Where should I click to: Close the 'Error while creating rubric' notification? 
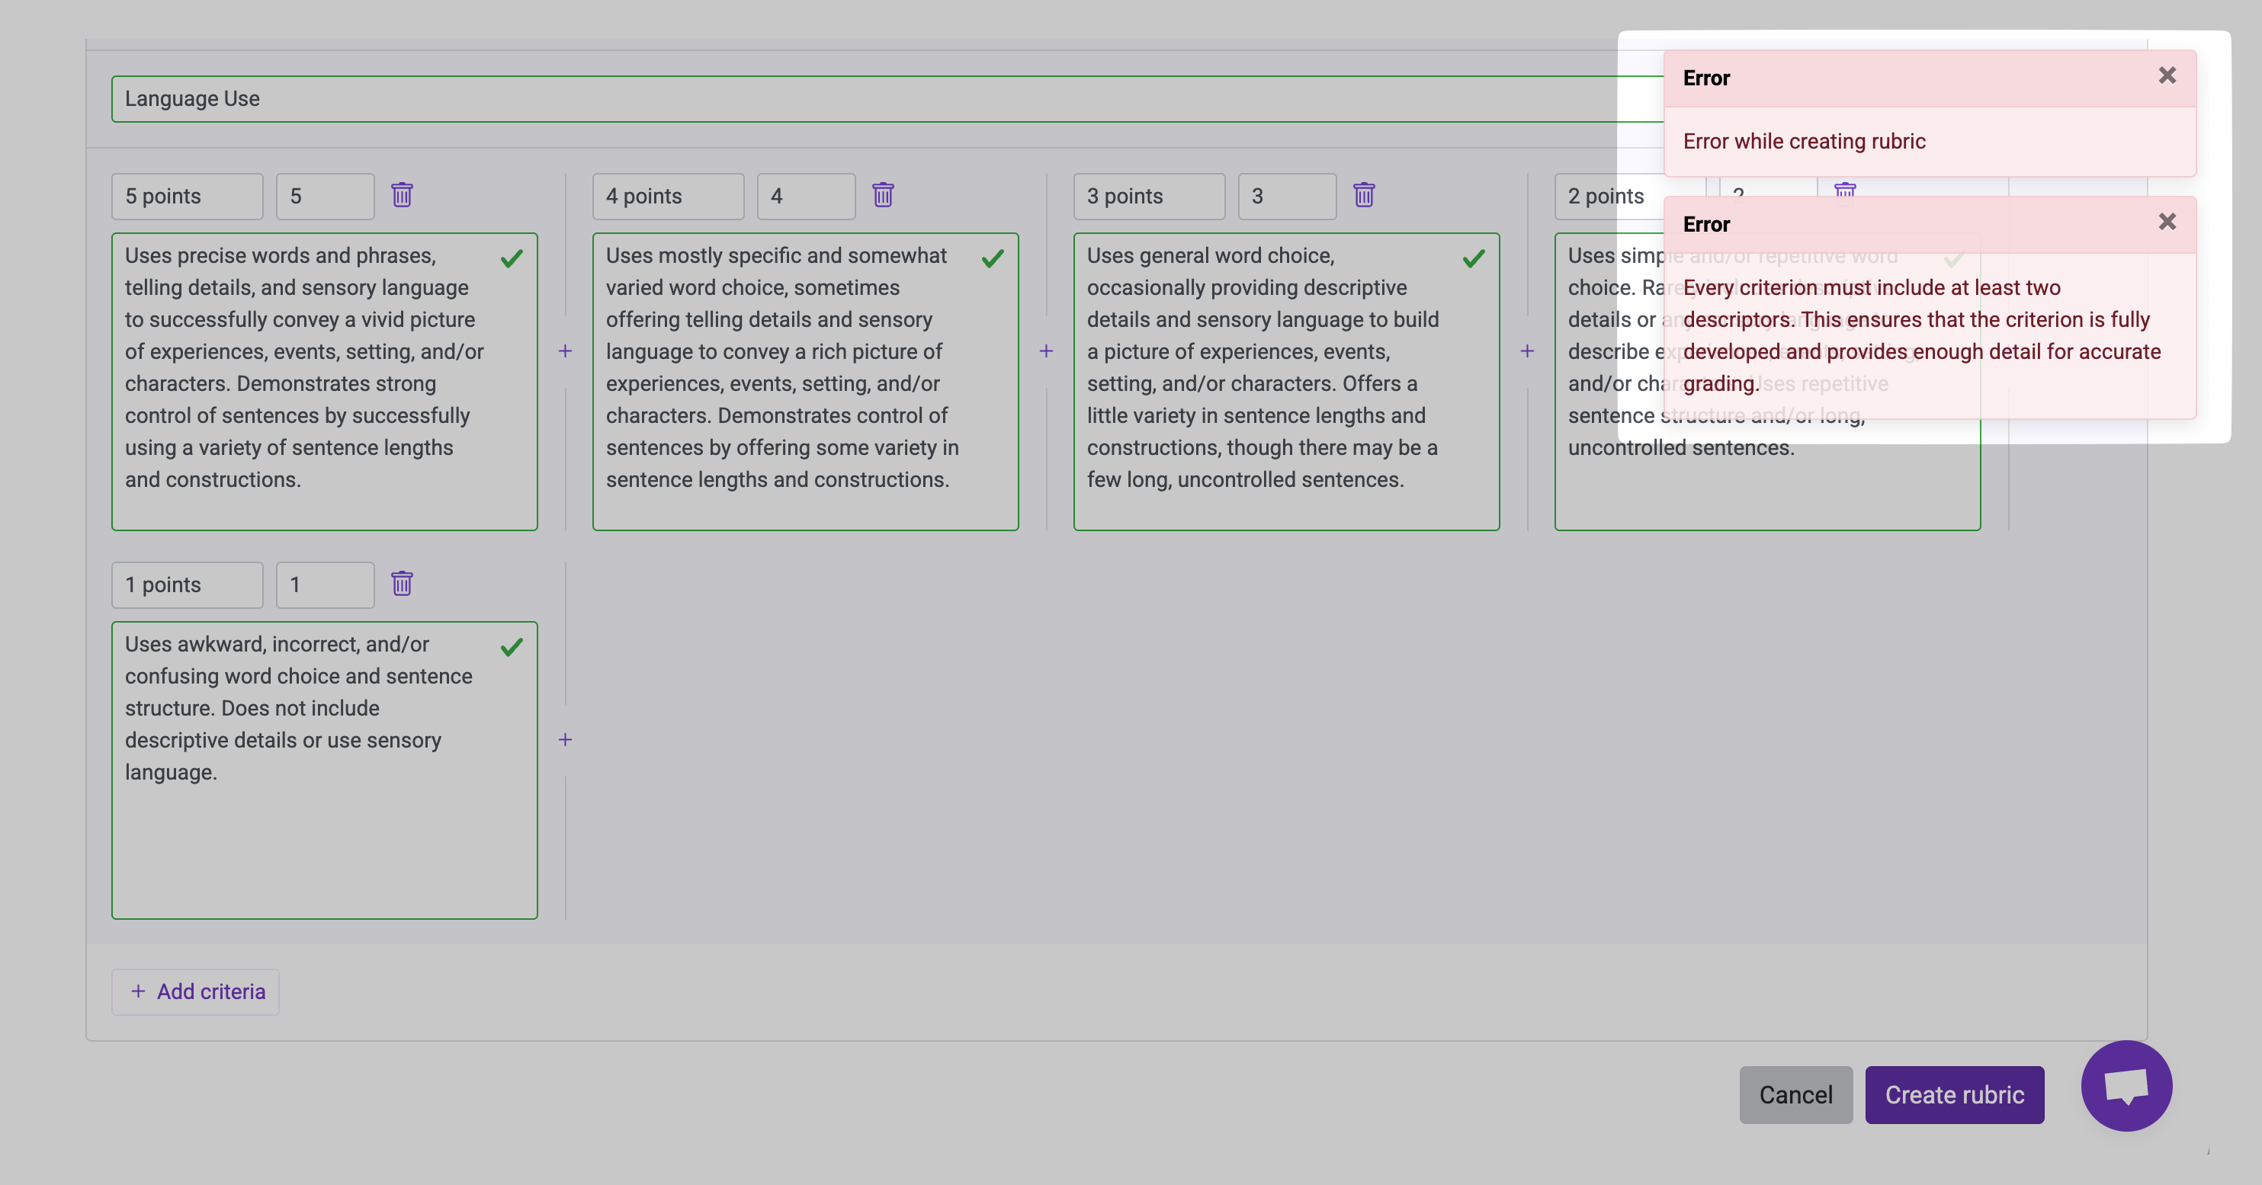2166,76
